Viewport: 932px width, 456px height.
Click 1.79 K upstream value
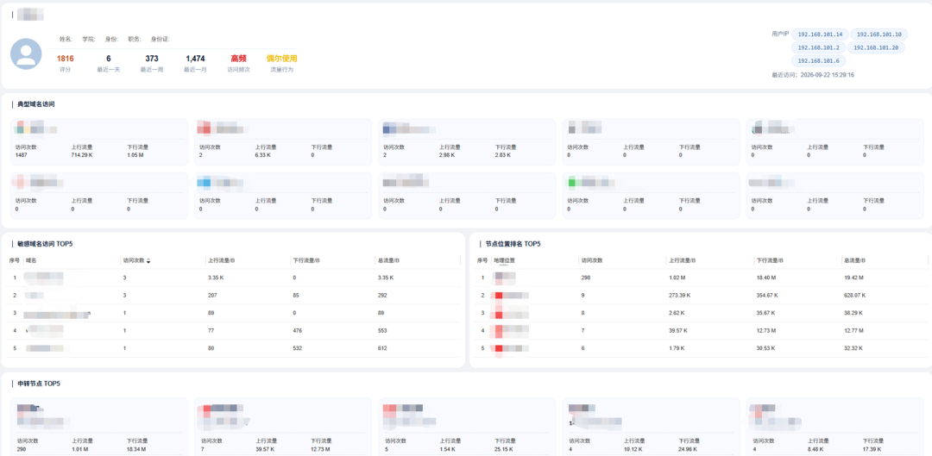pos(677,348)
